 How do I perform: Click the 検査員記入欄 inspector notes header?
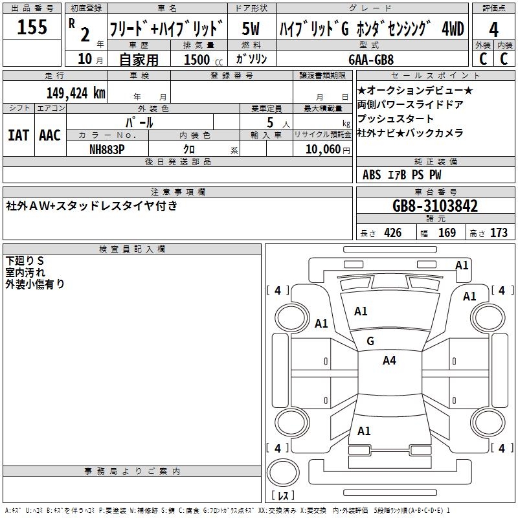[x=132, y=249]
